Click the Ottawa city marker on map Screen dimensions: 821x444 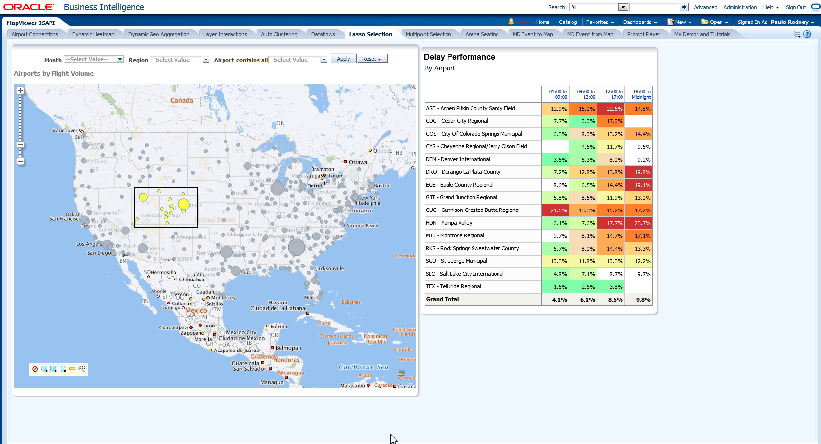(x=345, y=162)
